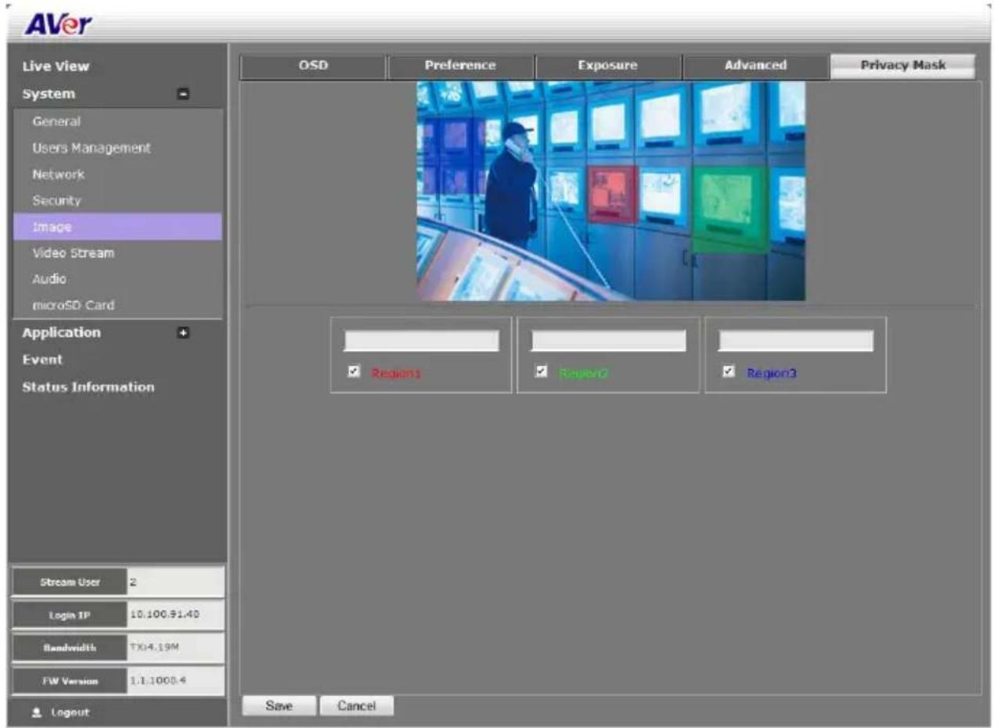Click the green privacy mask region
The width and height of the screenshot is (994, 728).
pyautogui.click(x=729, y=210)
